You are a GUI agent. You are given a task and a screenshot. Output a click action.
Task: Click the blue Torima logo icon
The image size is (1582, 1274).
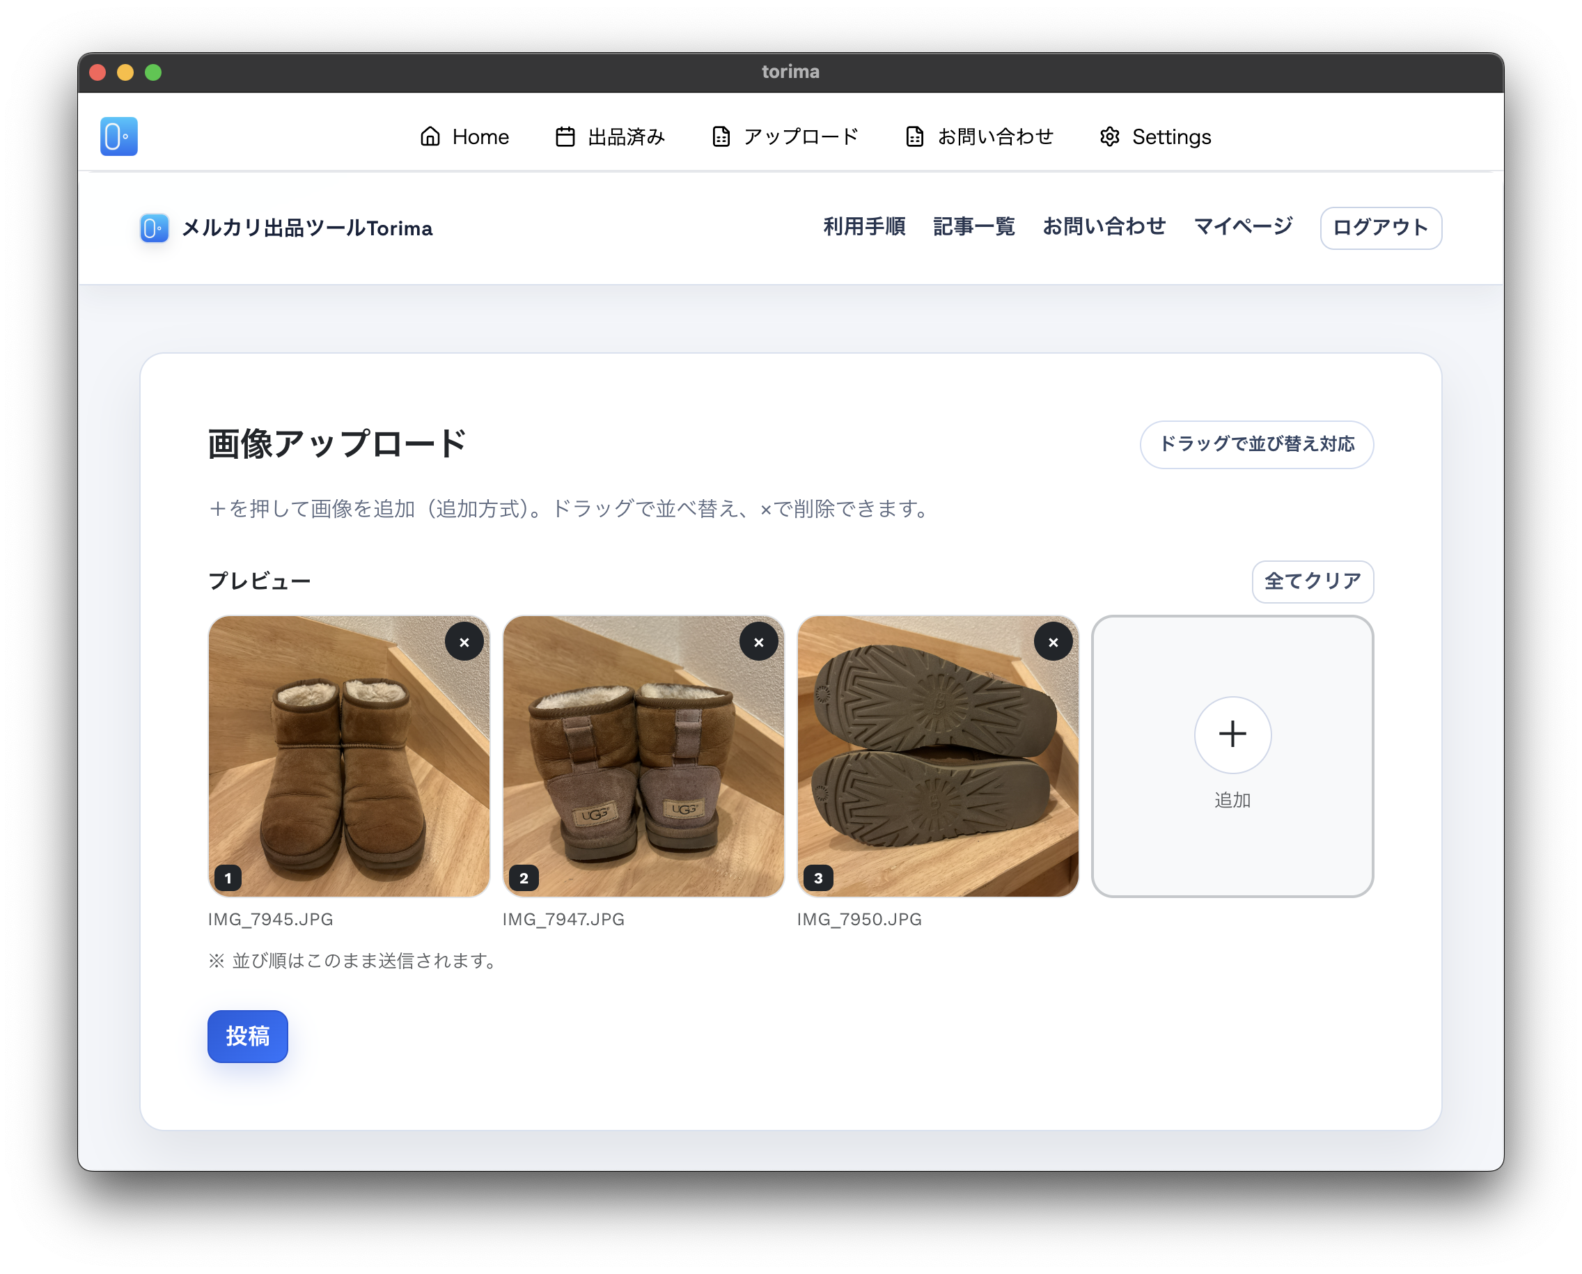click(x=118, y=136)
